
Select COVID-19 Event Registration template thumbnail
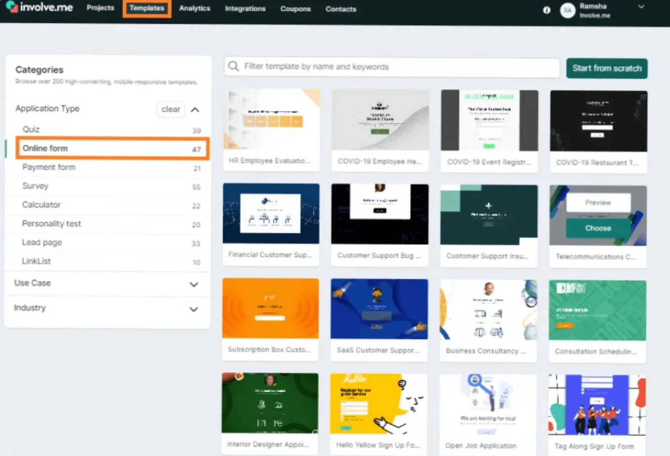[x=490, y=120]
